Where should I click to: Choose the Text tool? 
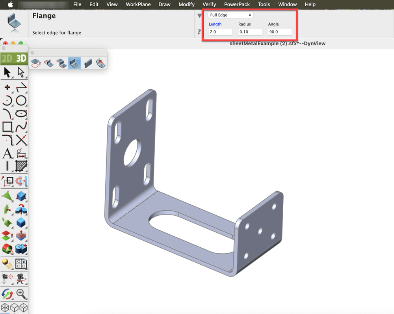[7, 153]
